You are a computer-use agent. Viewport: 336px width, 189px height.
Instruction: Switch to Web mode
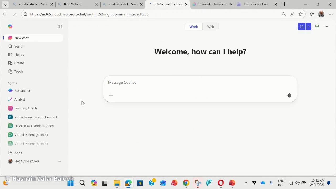click(211, 27)
